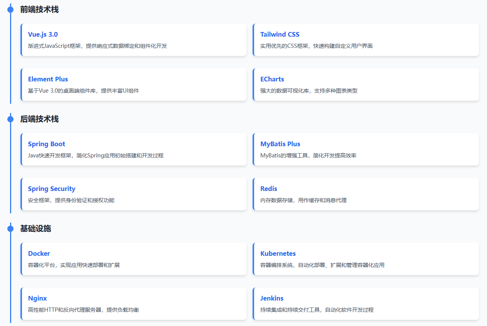487x326 pixels.
Task: Click description 基于Vue 3.0的桌面端组件库
Action: tap(84, 91)
